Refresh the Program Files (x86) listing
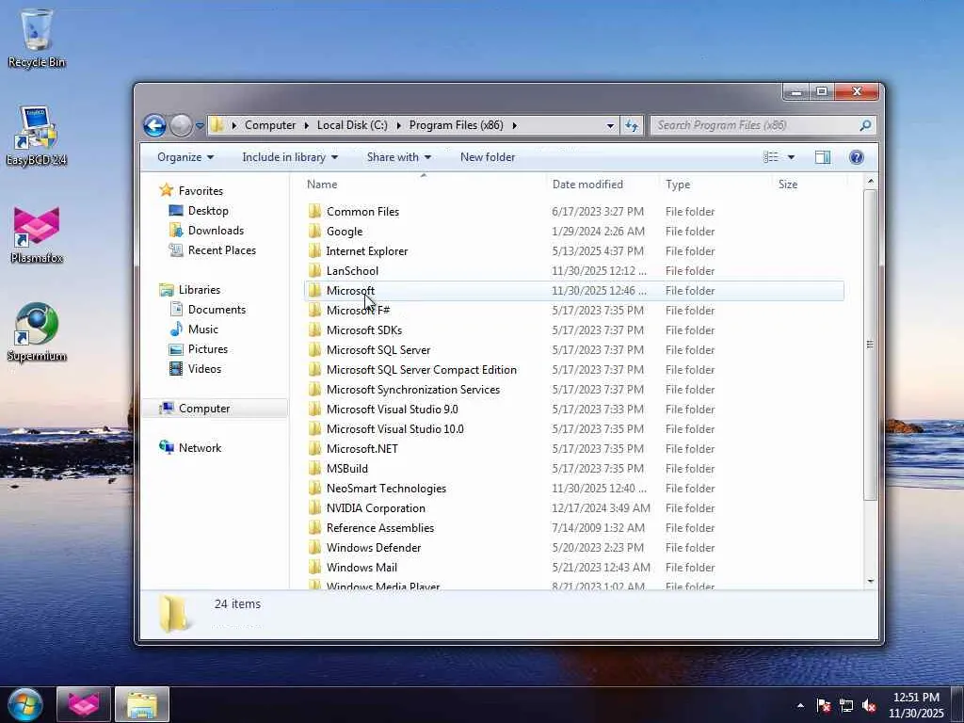This screenshot has width=964, height=723. [x=632, y=125]
